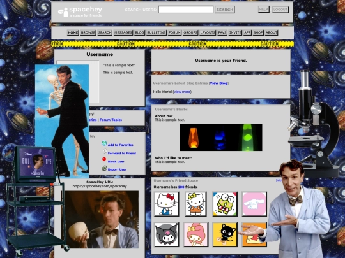
Task: Click "Username's Blurbs" section heading
Action: tap(171, 110)
